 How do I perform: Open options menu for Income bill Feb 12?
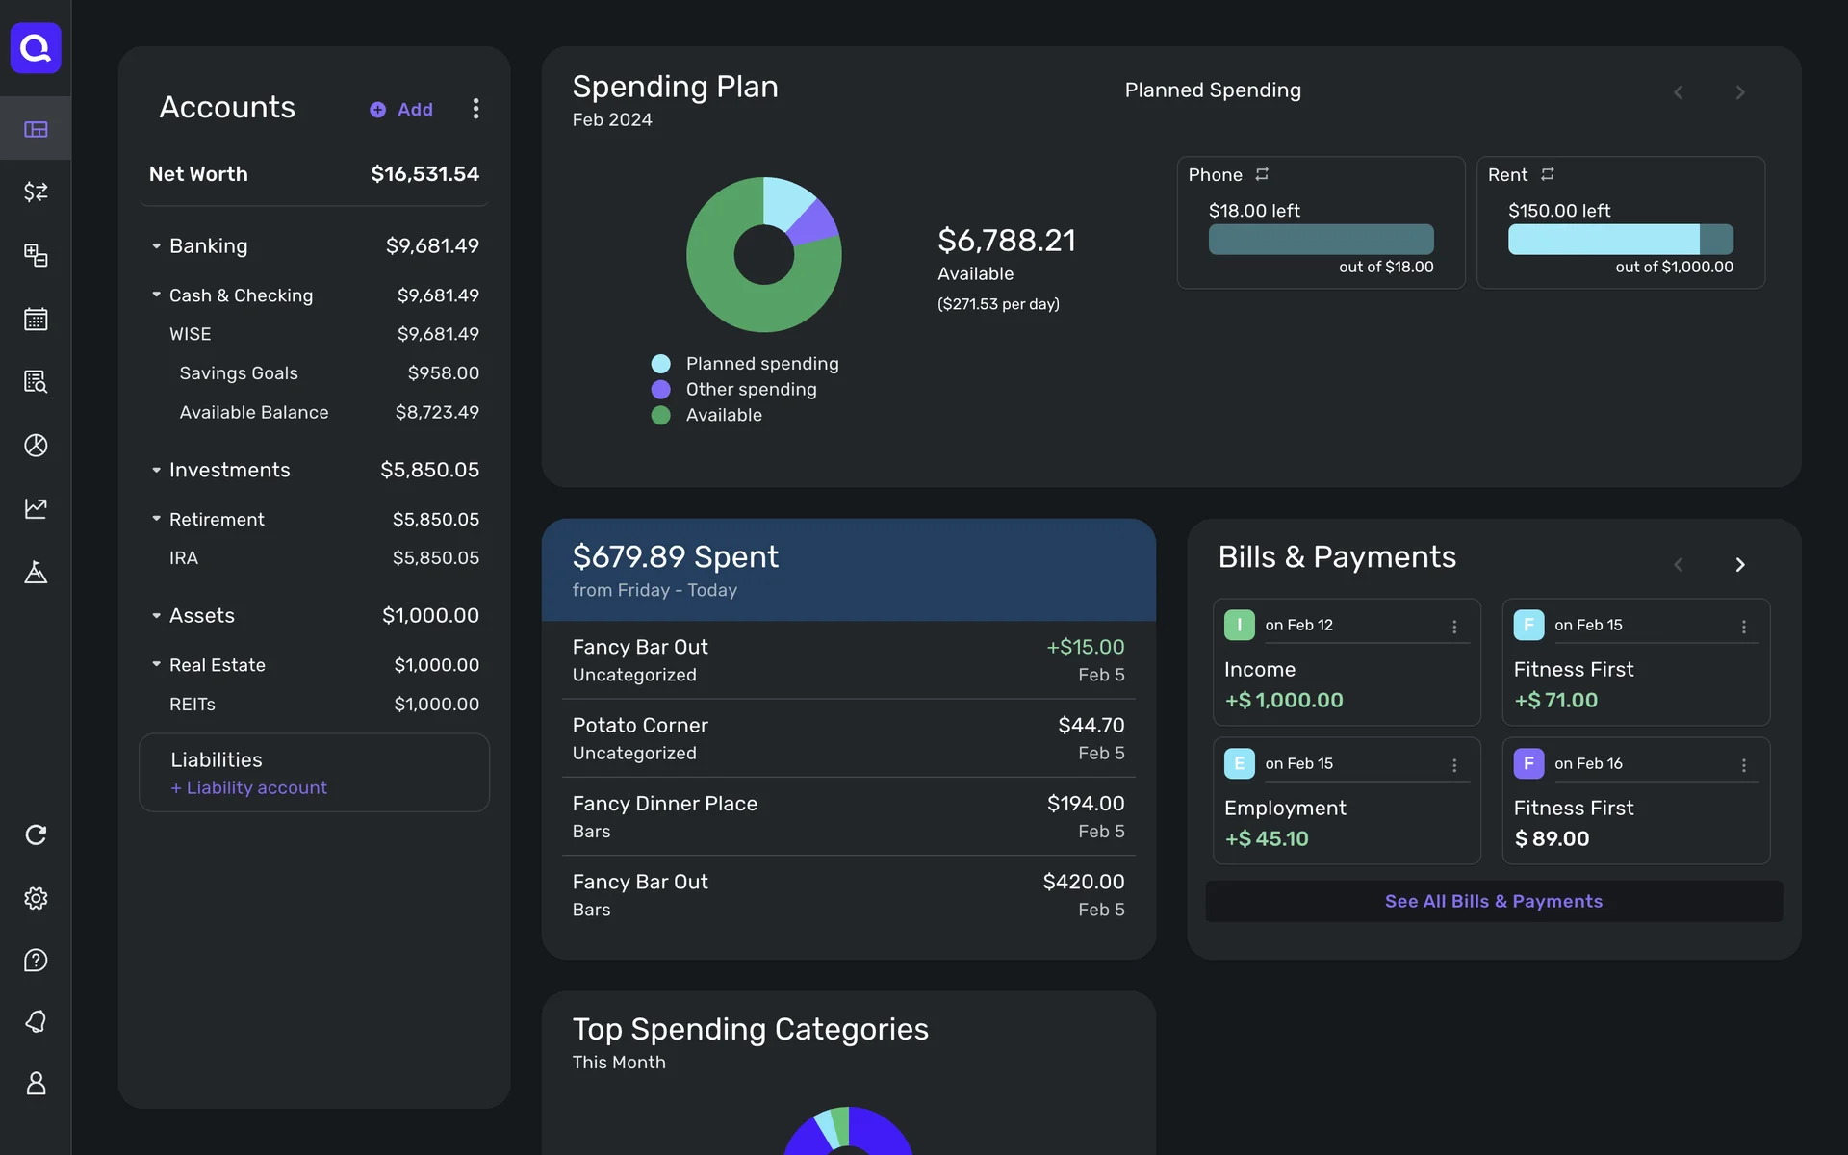click(1454, 627)
